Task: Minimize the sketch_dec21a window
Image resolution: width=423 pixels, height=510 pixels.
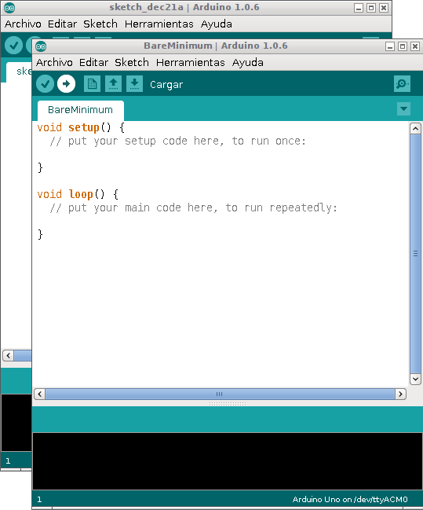Action: click(359, 8)
